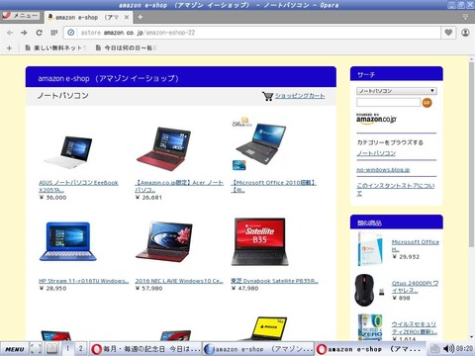Image resolution: width=475 pixels, height=356 pixels.
Task: Open このインスタントストアについて link
Action: 395,189
